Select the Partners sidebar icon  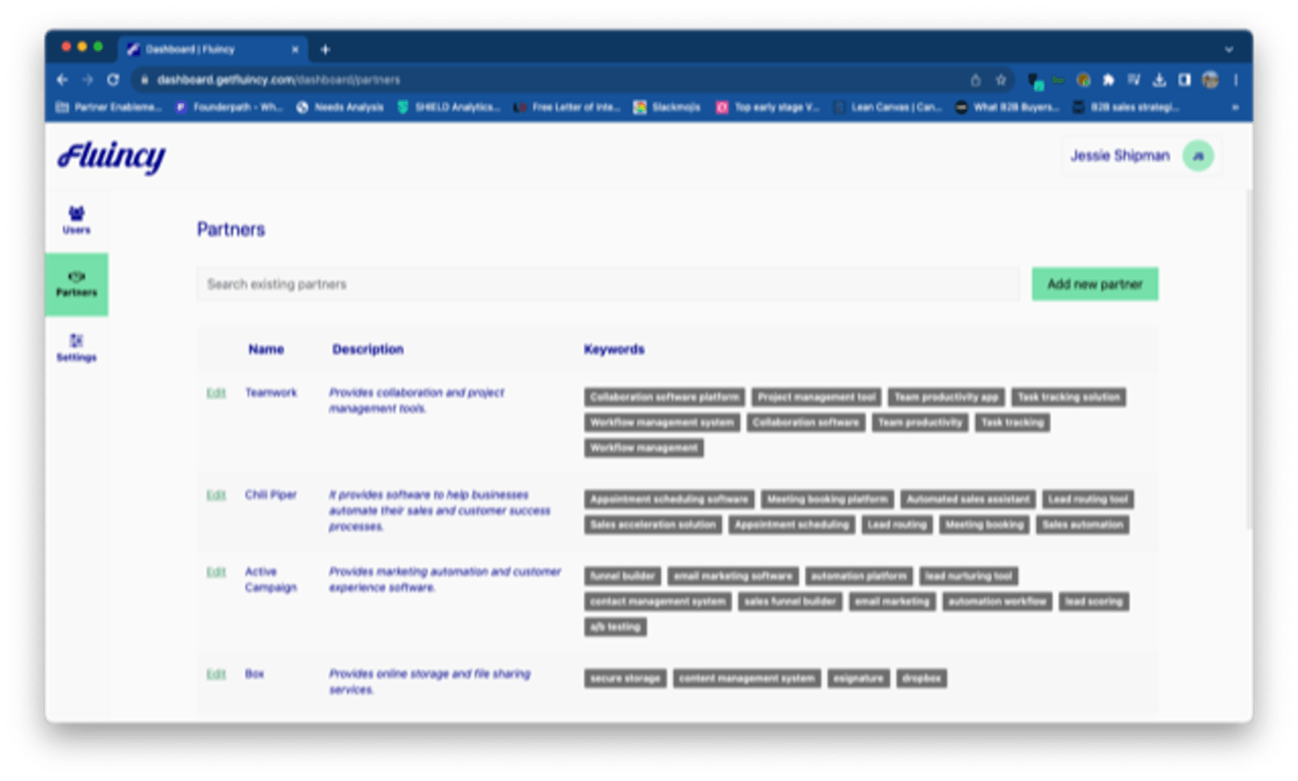(76, 283)
